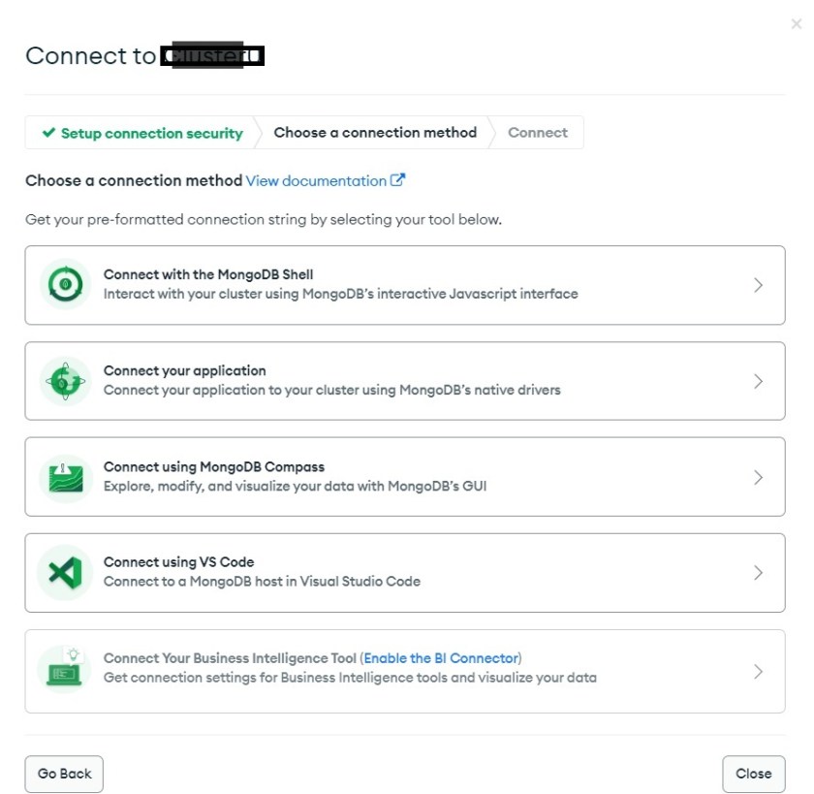This screenshot has height=794, width=814.
Task: Expand the VS Code connection chevron
Action: (759, 572)
